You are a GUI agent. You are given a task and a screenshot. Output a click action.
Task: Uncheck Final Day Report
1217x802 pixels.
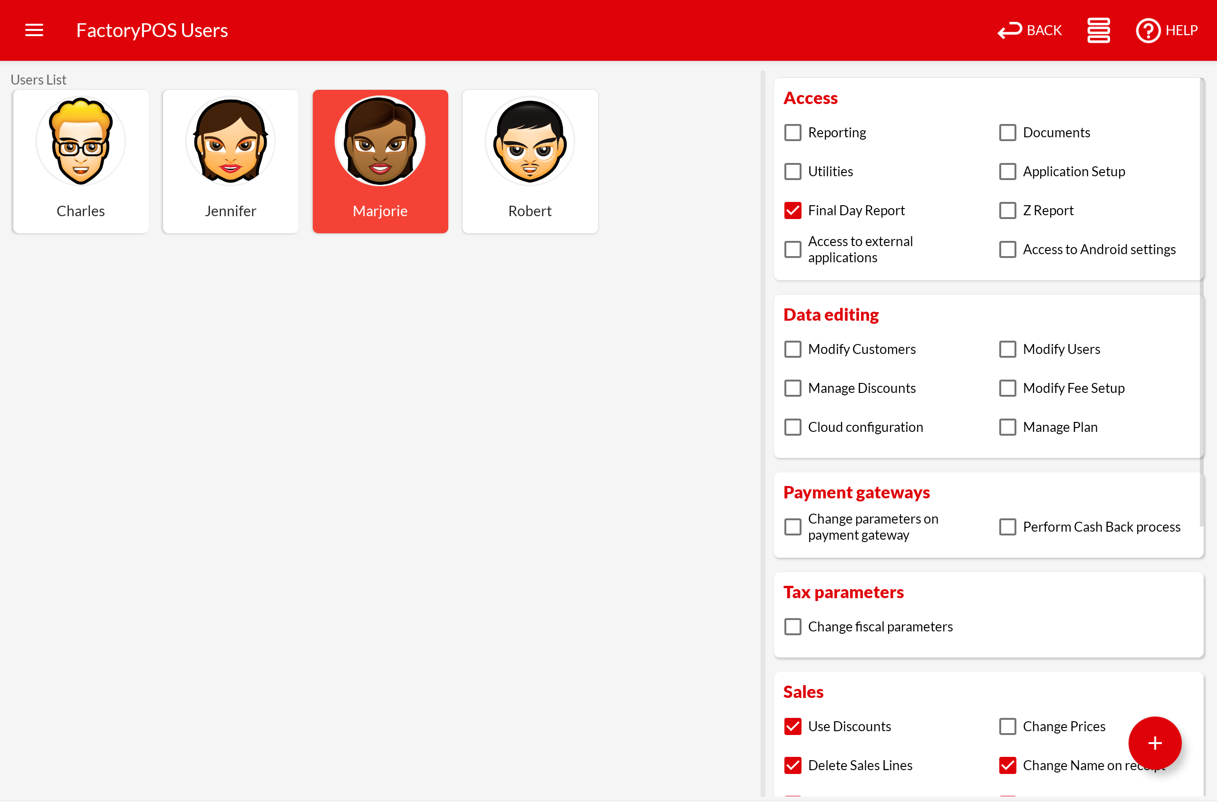[x=793, y=210]
